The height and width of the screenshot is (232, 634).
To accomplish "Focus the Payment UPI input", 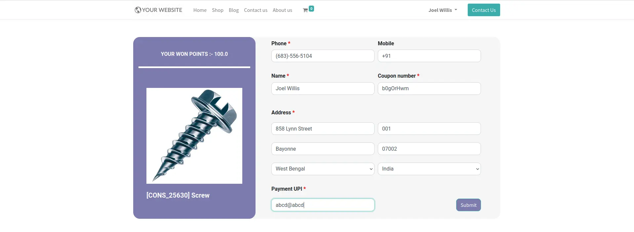I will [323, 205].
